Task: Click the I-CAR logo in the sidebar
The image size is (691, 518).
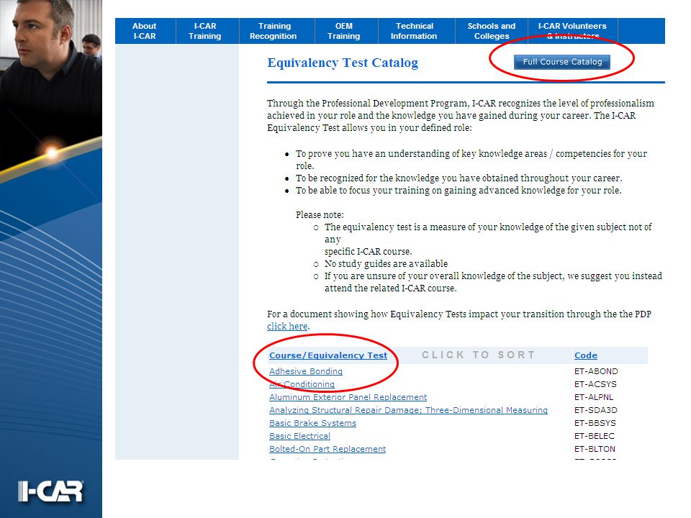Action: coord(50,491)
